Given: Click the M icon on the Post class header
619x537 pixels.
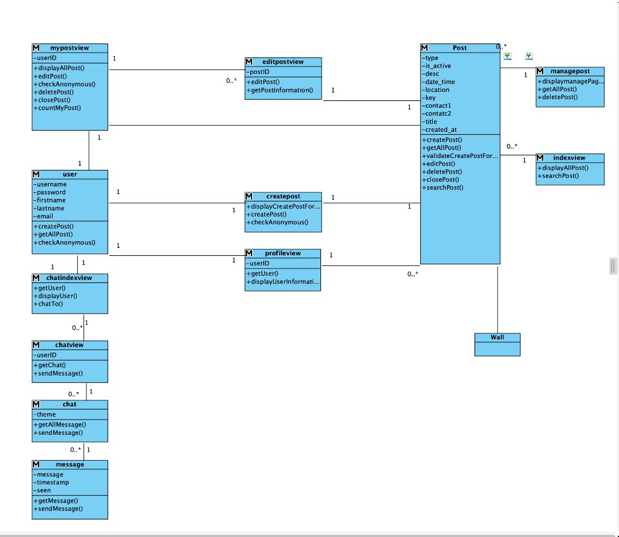Looking at the screenshot, I should 423,47.
